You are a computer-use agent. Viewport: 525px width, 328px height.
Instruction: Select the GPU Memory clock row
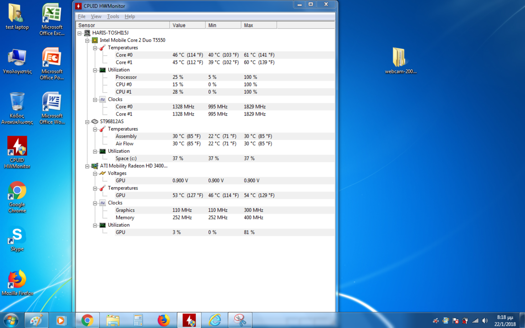click(x=205, y=218)
